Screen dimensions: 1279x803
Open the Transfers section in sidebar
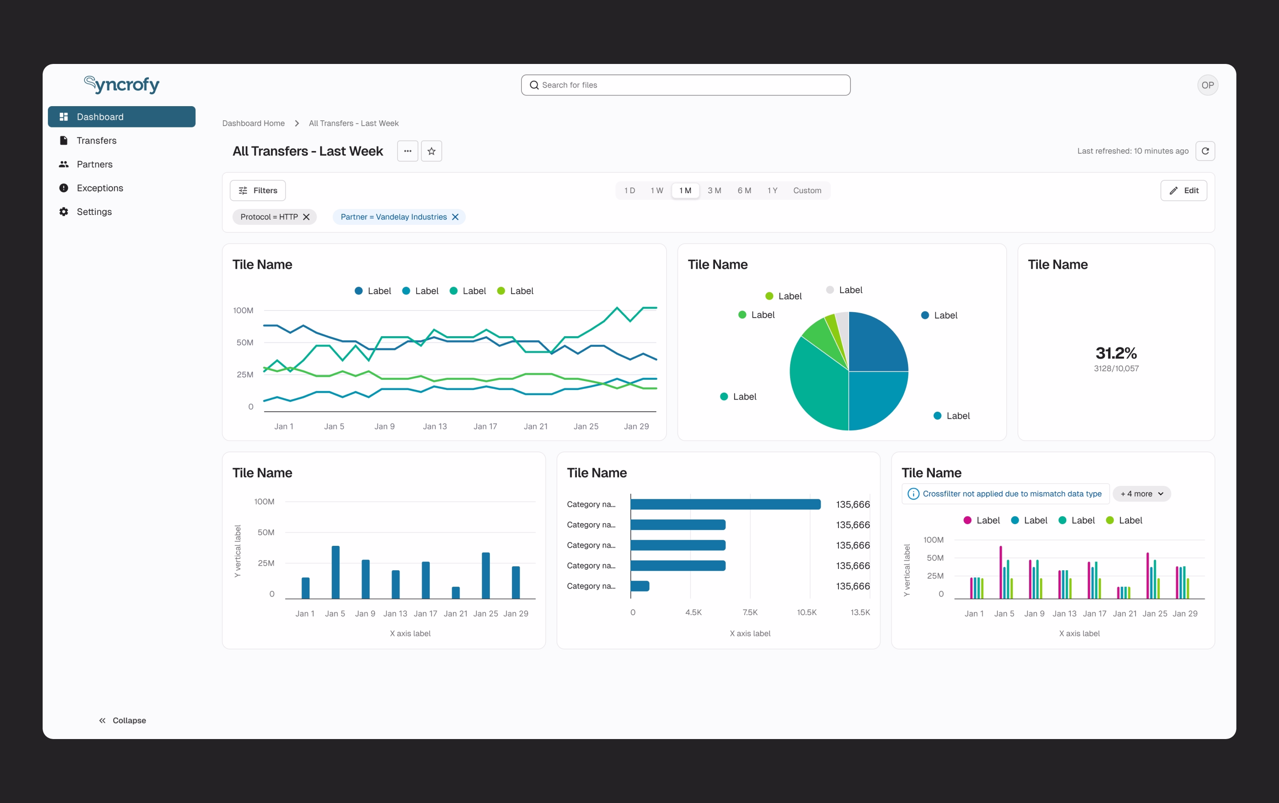tap(96, 140)
